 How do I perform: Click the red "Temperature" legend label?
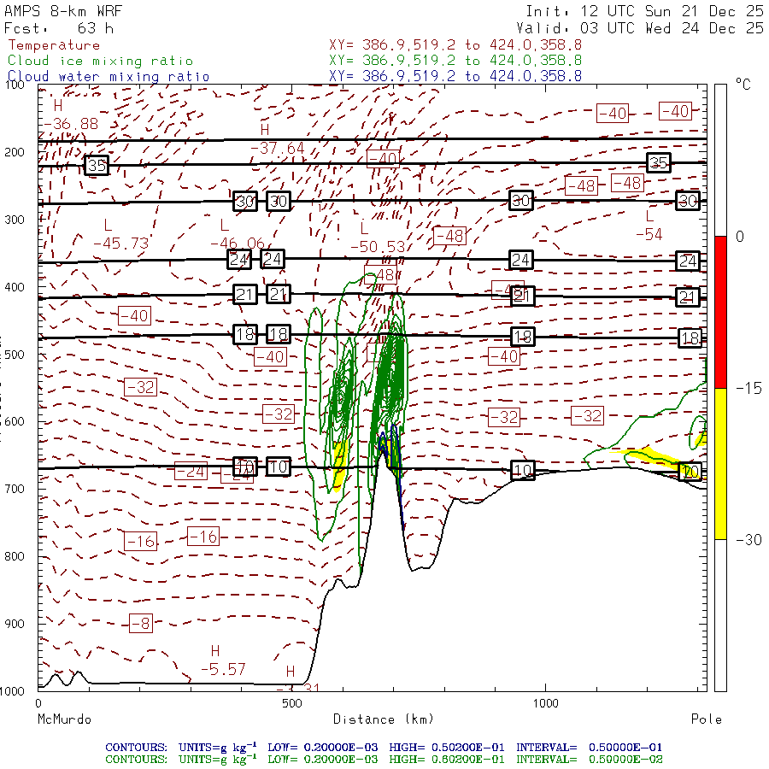pyautogui.click(x=54, y=45)
